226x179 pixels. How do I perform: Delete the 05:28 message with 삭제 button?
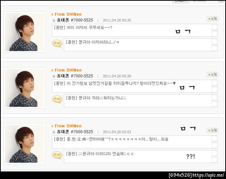[212, 75]
